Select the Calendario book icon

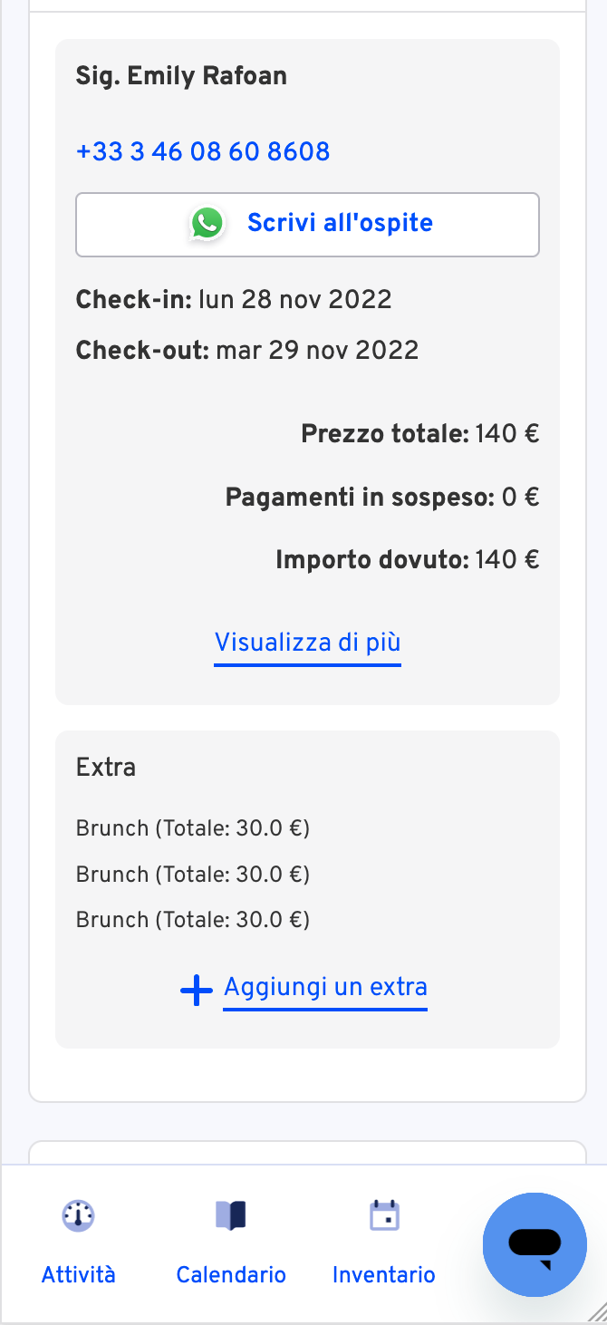(230, 1214)
